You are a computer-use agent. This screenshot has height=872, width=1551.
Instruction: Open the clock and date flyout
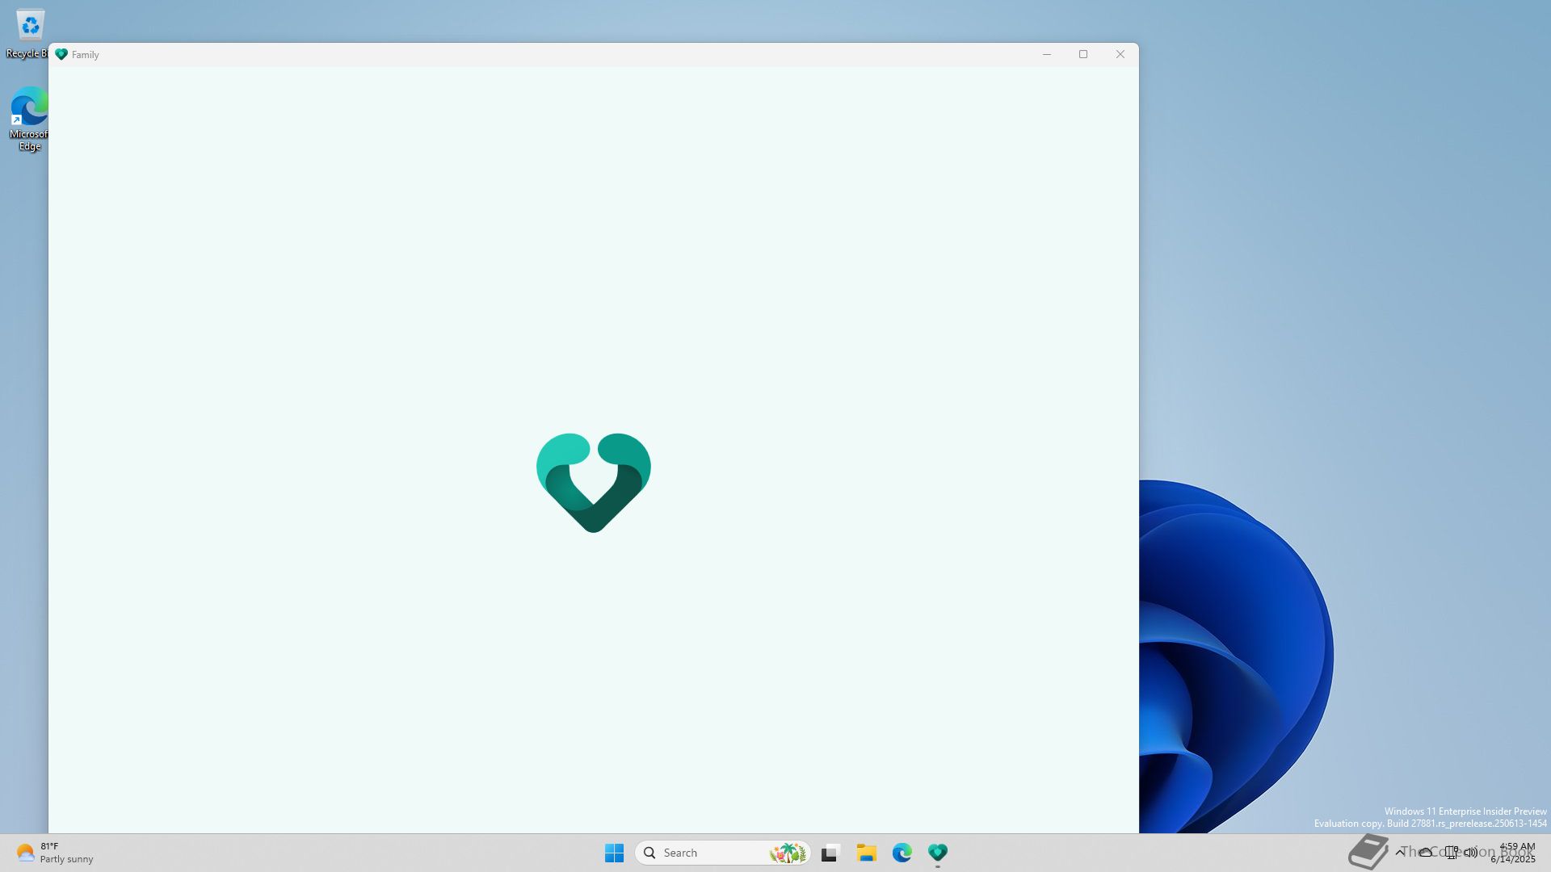(x=1515, y=853)
